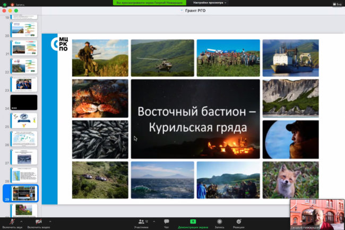345x230 pixels.
Task: Turn on the camera with video icon
Action: click(x=39, y=222)
